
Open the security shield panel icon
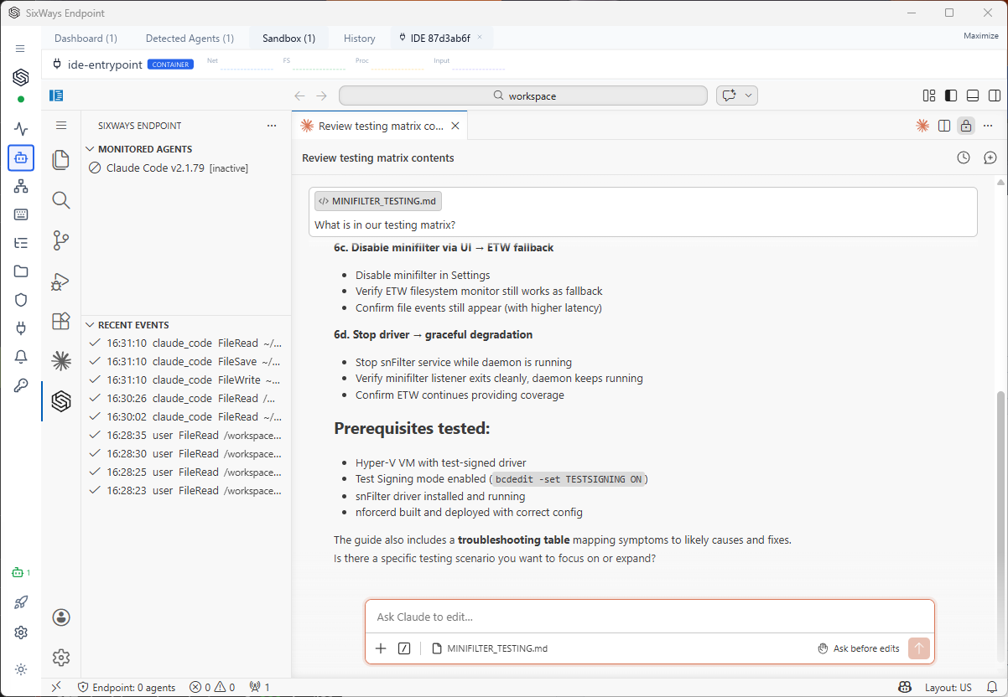21,300
